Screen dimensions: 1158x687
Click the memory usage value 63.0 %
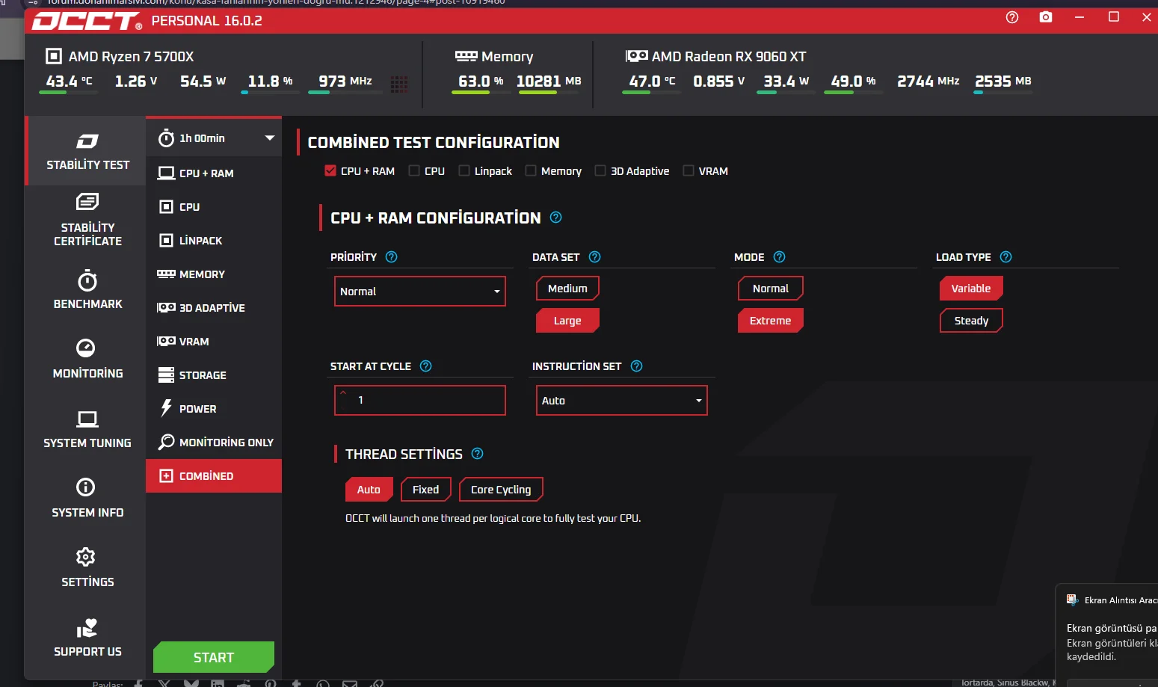(481, 81)
